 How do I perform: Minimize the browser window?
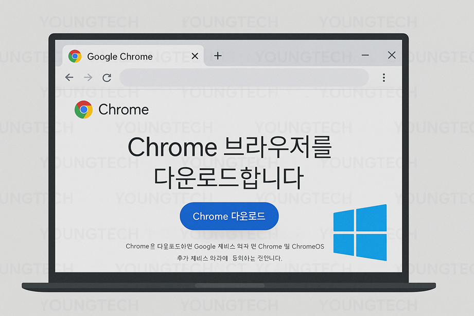365,55
